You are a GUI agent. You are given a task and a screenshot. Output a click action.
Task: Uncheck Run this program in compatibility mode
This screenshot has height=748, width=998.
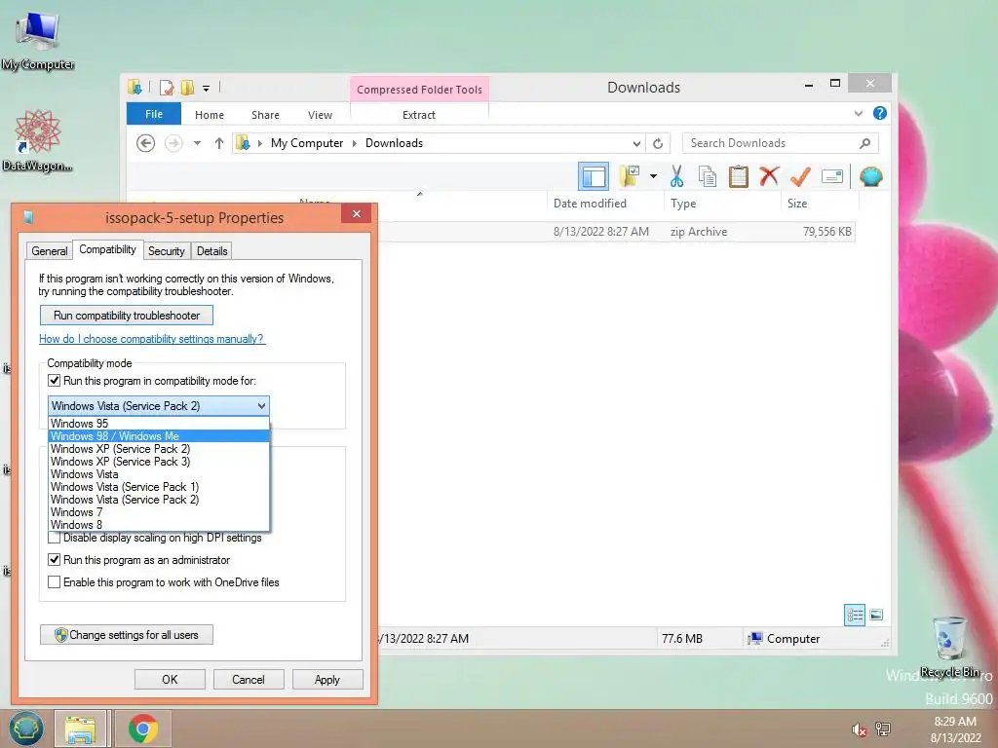55,381
